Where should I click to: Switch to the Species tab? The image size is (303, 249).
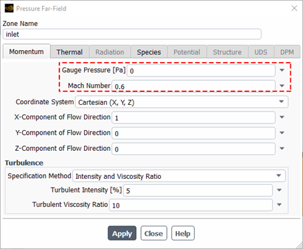coord(149,52)
